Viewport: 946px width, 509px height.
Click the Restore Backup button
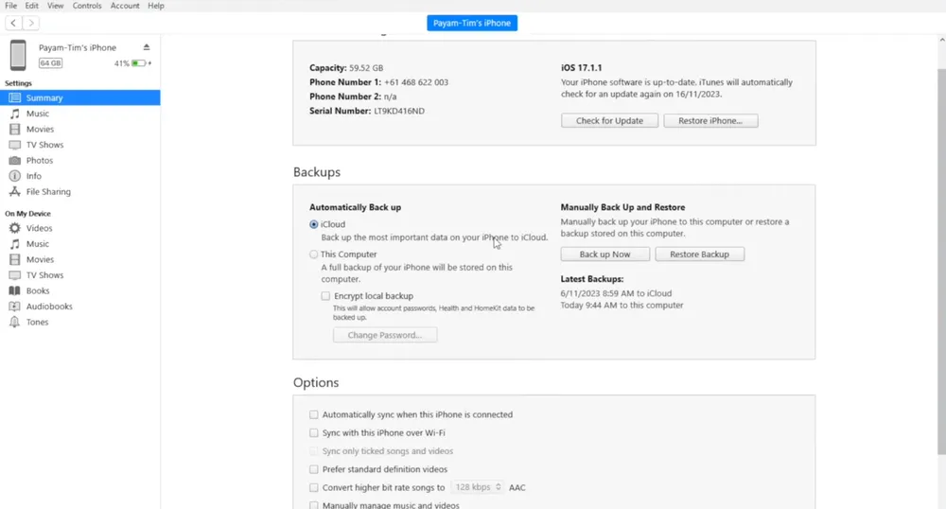tap(700, 254)
